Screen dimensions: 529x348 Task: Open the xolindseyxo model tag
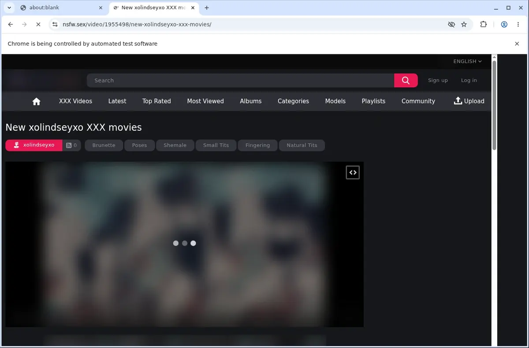tap(34, 145)
